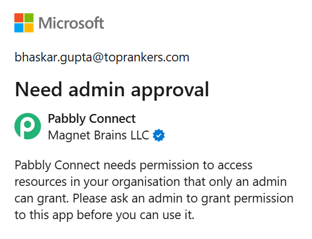This screenshot has height=239, width=312.
Task: Click the word approval in the heading
Action: click(x=170, y=90)
